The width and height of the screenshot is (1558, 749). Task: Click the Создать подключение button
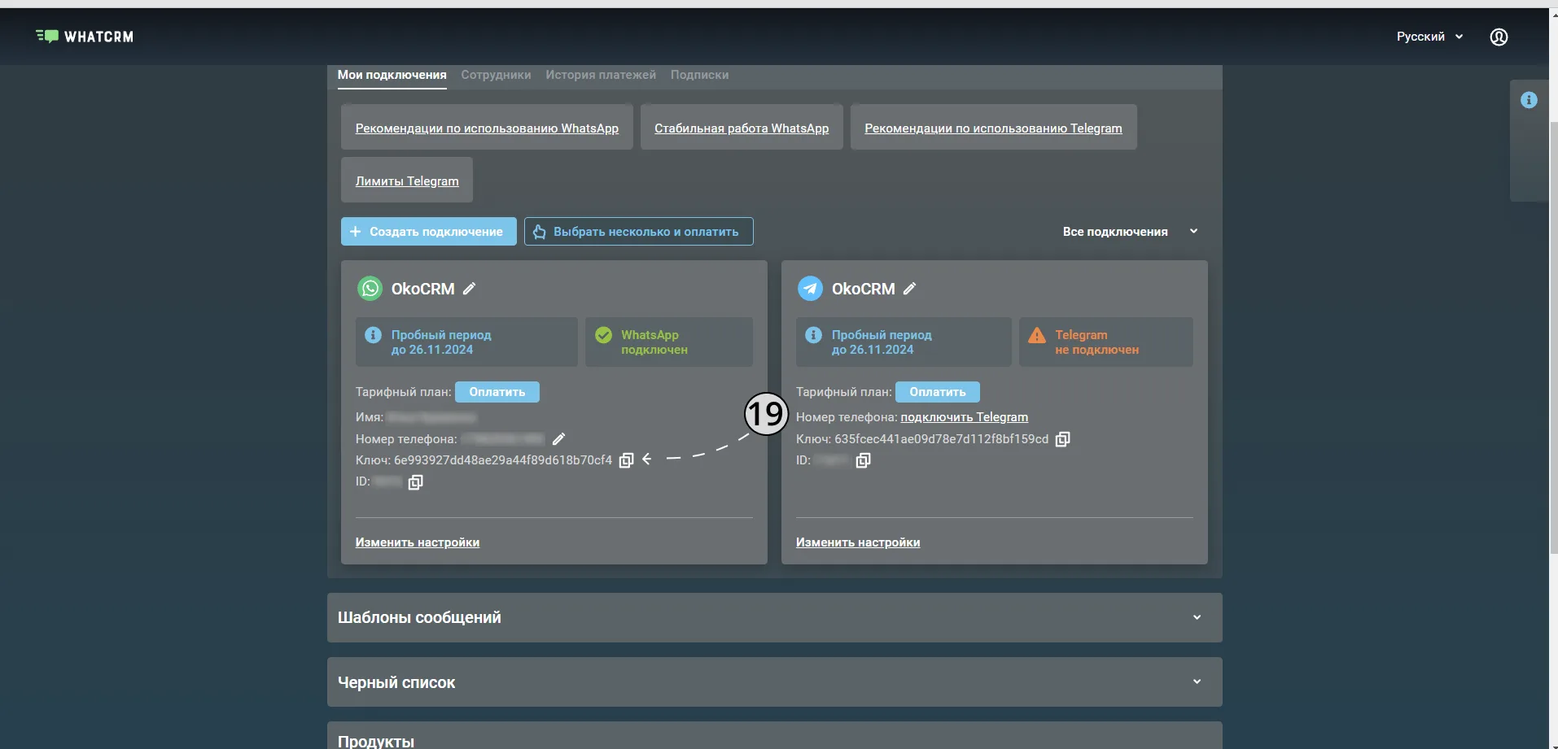tap(428, 232)
